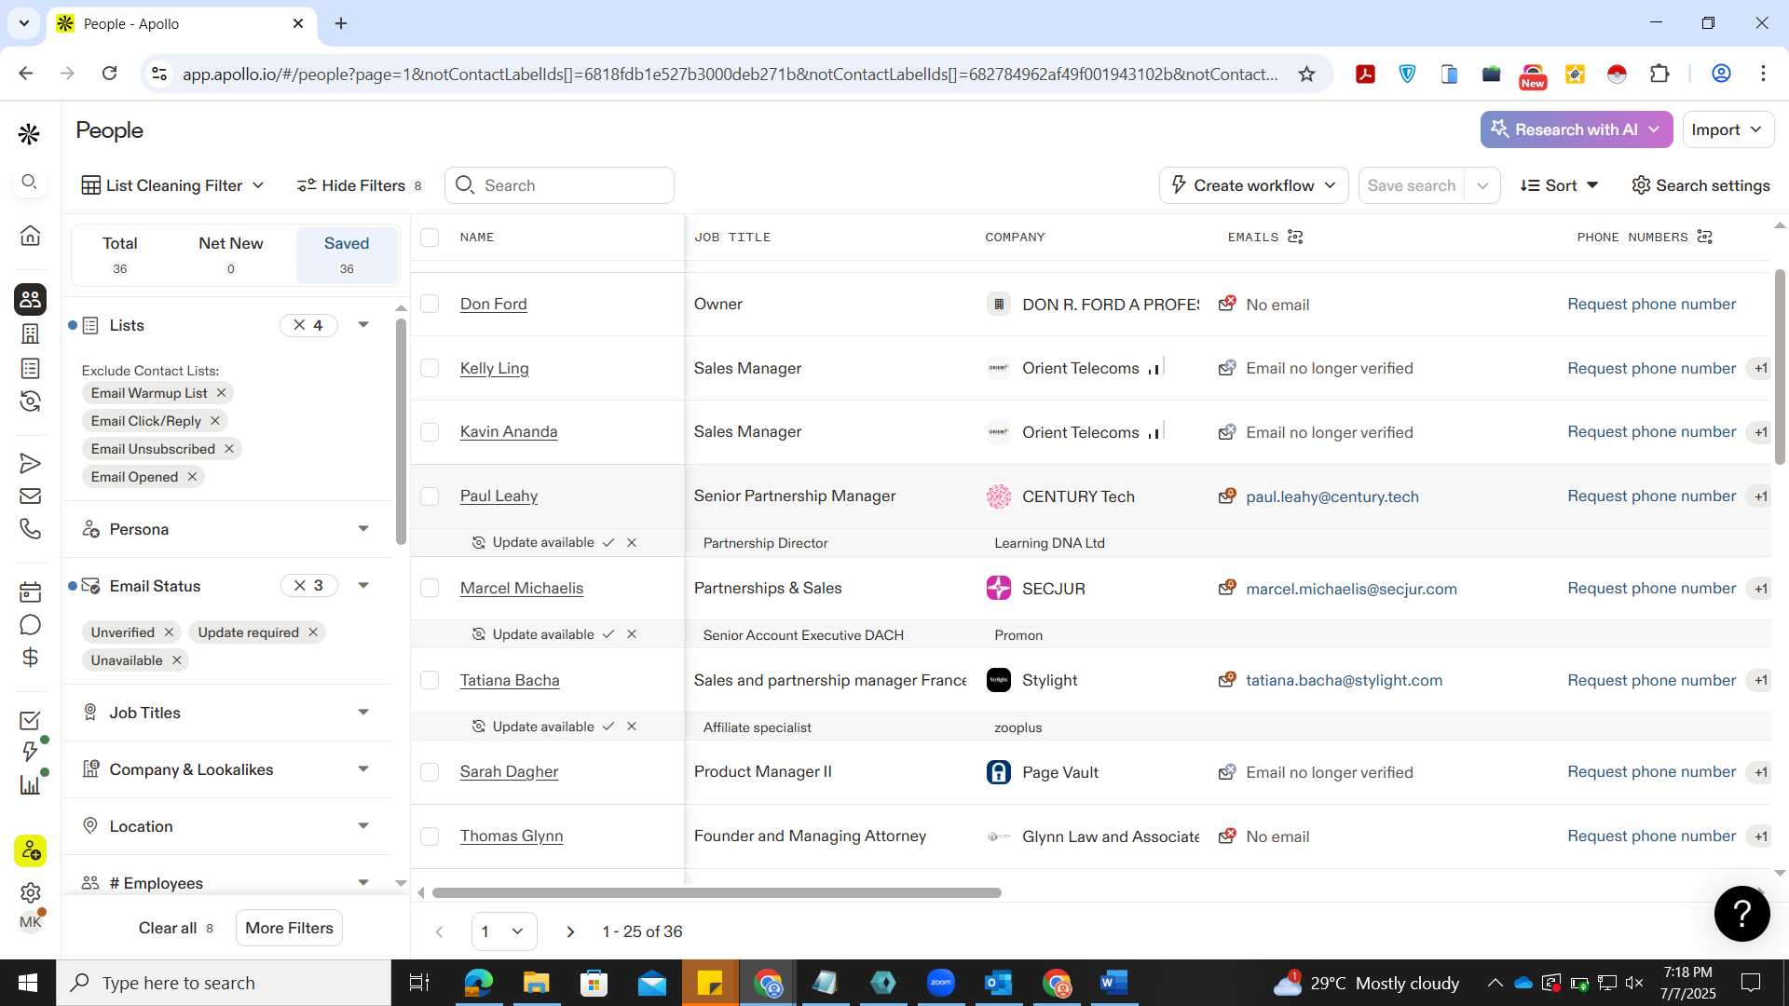Open Companies building icon in sidebar
The image size is (1789, 1006).
[x=30, y=333]
